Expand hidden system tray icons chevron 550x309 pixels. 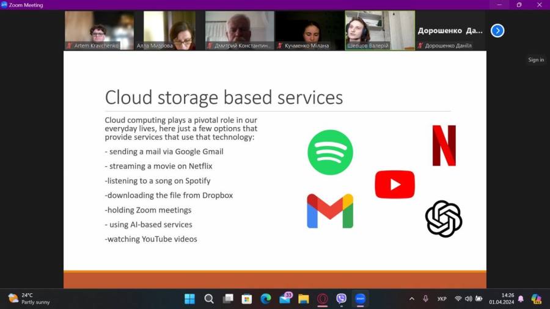(x=411, y=299)
